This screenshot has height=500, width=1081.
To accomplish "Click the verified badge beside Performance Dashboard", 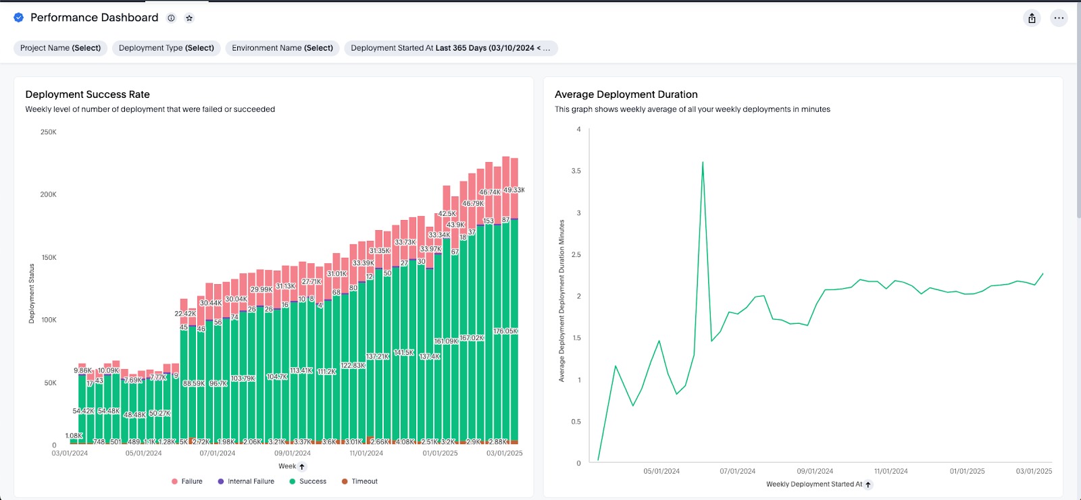I will pyautogui.click(x=18, y=18).
